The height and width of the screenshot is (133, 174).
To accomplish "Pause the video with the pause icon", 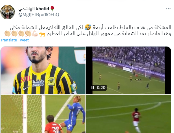I will (93, 88).
